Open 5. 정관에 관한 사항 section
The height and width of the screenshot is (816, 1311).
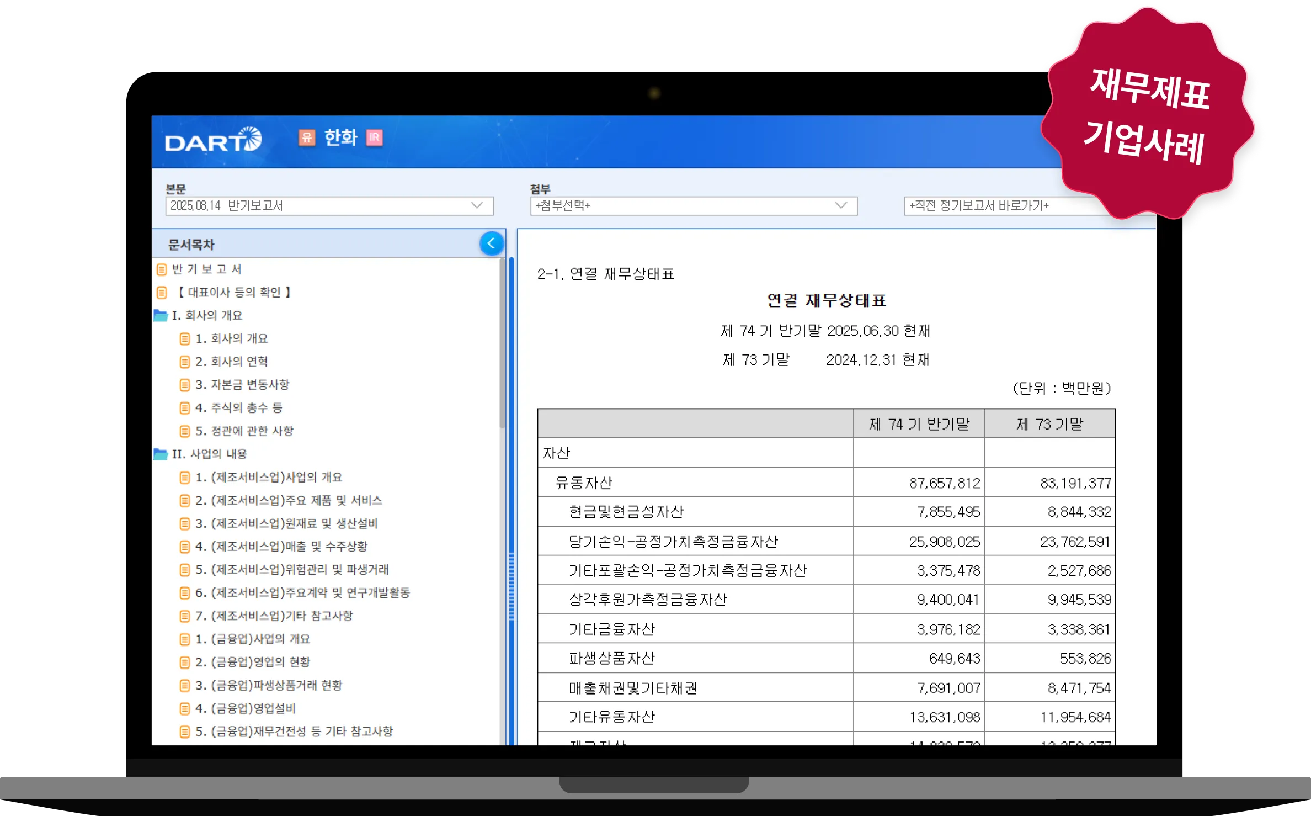click(244, 431)
